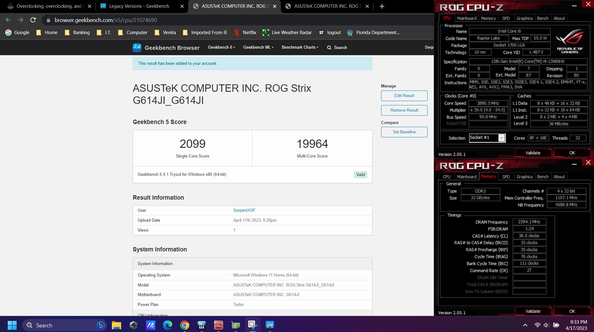Expand the Geekbench 6 menu
The height and width of the screenshot is (332, 594).
point(222,47)
